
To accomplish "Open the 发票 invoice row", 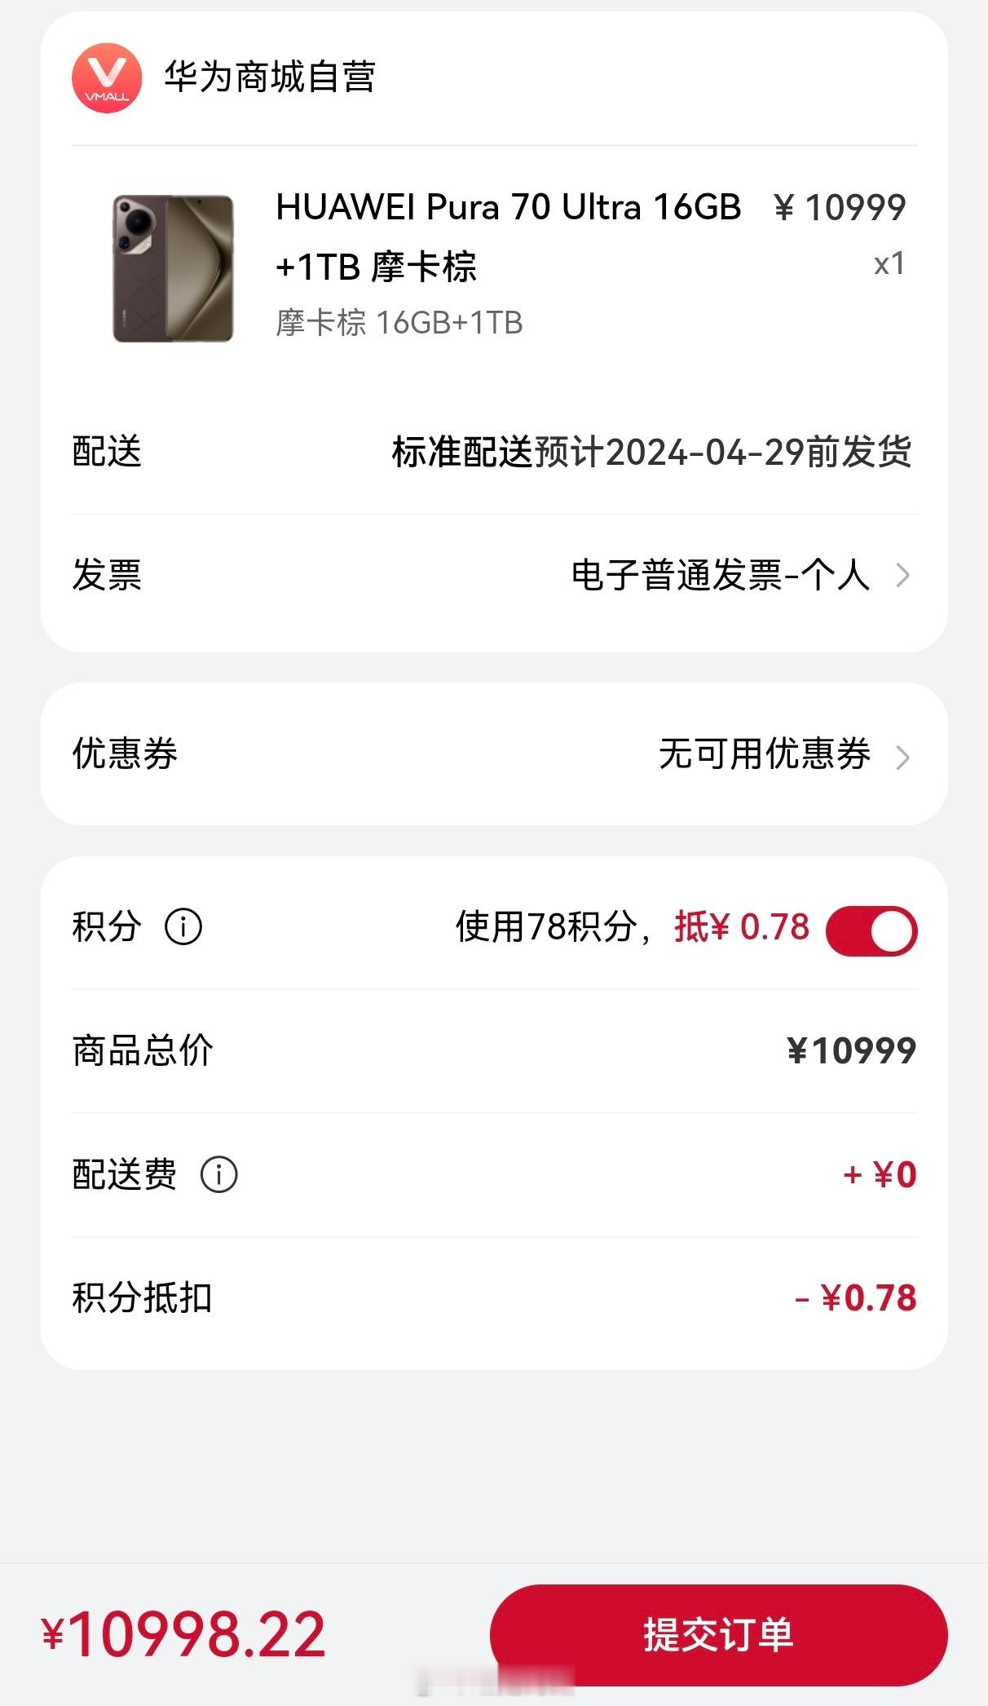I will click(x=494, y=576).
